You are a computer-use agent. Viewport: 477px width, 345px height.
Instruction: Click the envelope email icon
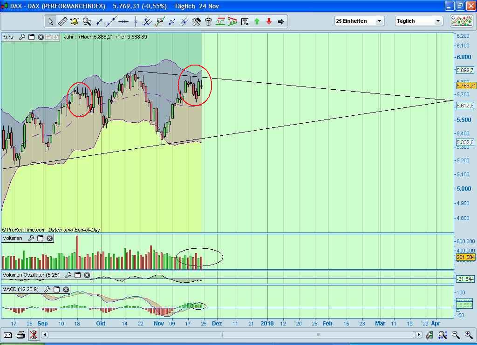[x=8, y=335]
